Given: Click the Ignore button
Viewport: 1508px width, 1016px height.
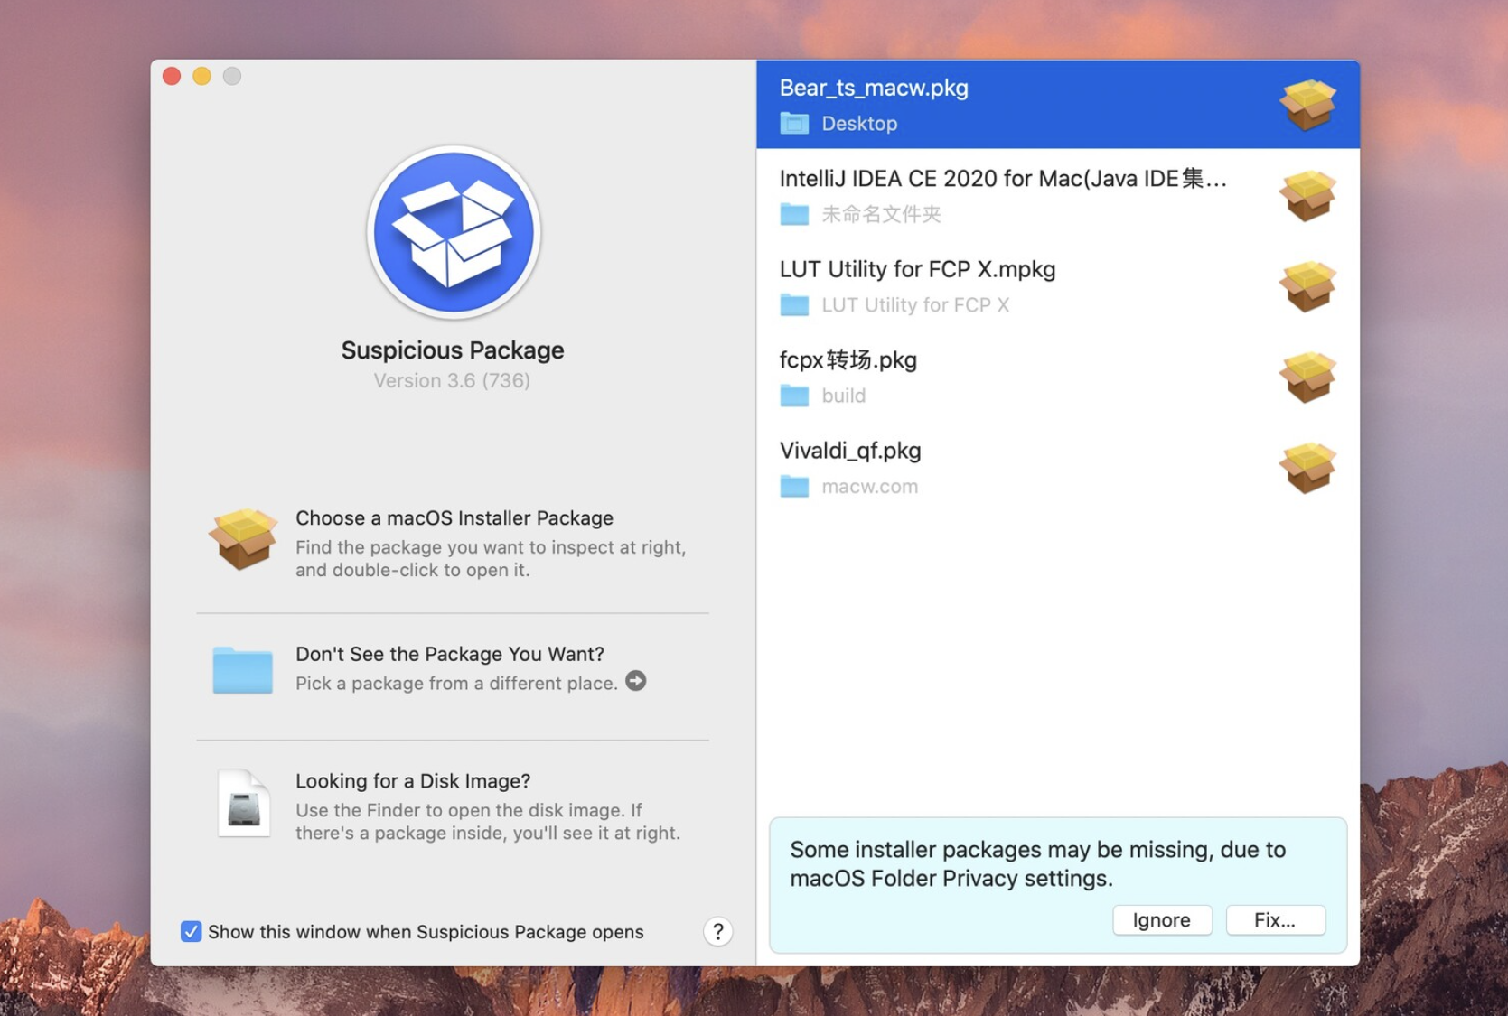Looking at the screenshot, I should tap(1162, 919).
